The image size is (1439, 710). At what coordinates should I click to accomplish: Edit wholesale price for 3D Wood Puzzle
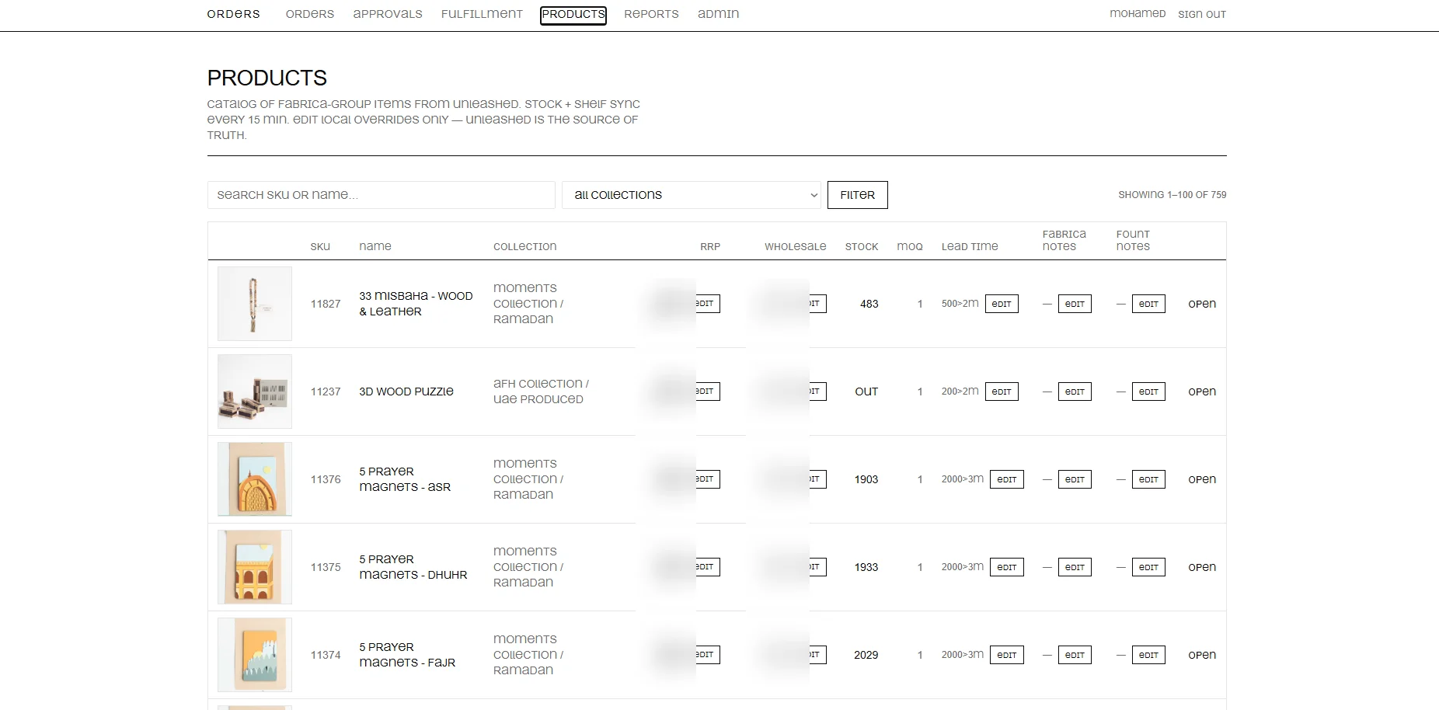click(816, 392)
